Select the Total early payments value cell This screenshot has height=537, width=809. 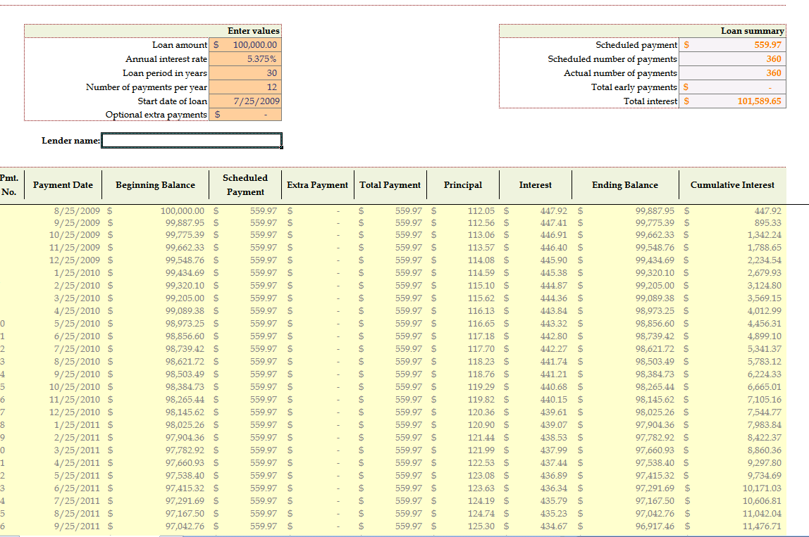[733, 87]
